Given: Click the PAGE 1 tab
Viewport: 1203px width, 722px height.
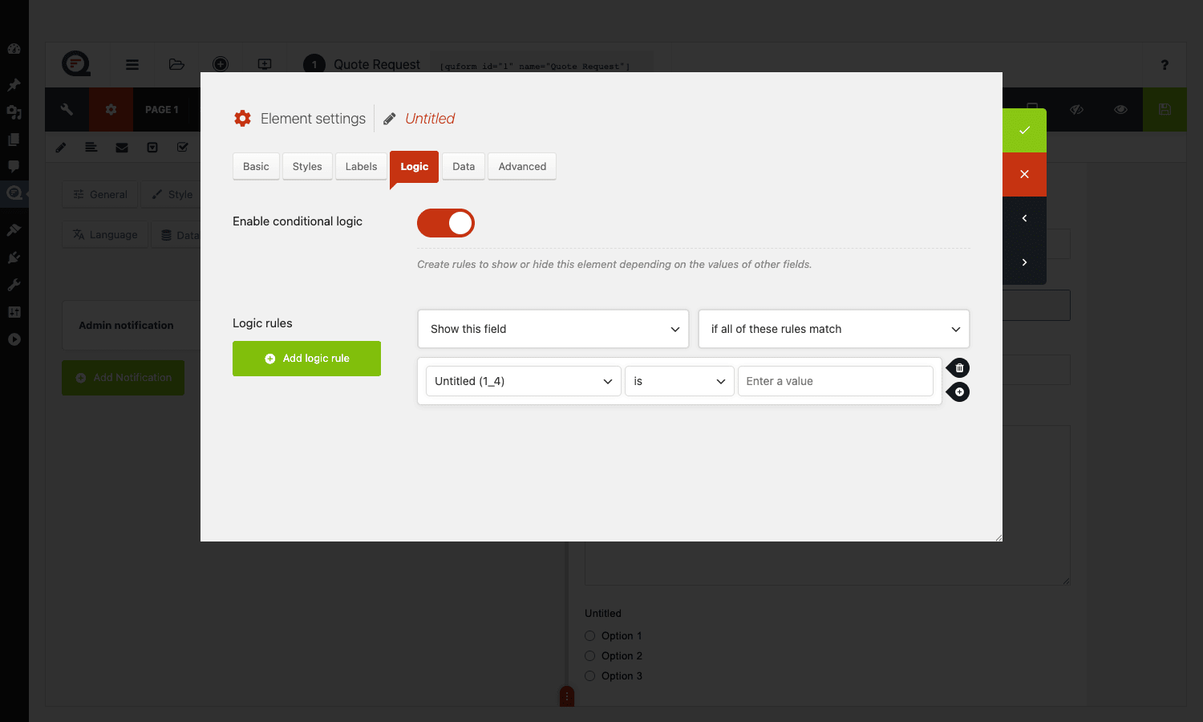Looking at the screenshot, I should [162, 109].
